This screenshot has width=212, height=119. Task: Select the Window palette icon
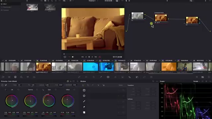point(108,77)
